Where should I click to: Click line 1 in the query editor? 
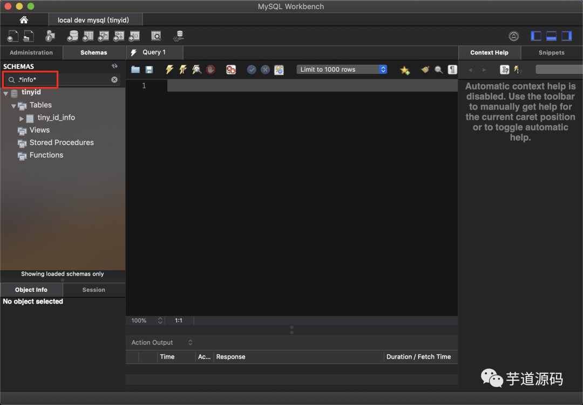click(313, 86)
